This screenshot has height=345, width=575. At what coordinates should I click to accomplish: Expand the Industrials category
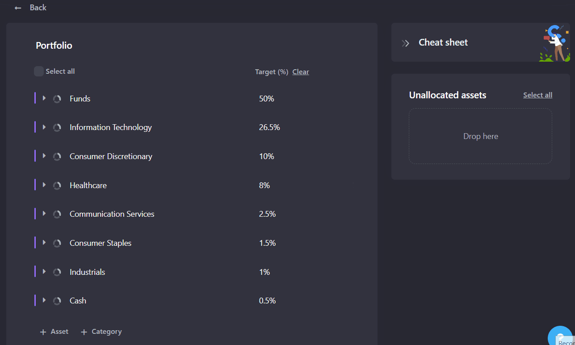(44, 272)
